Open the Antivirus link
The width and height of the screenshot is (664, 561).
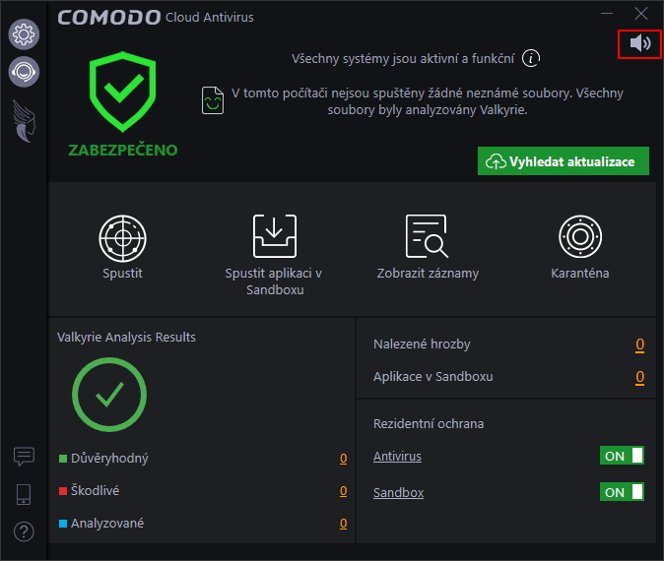tap(397, 457)
